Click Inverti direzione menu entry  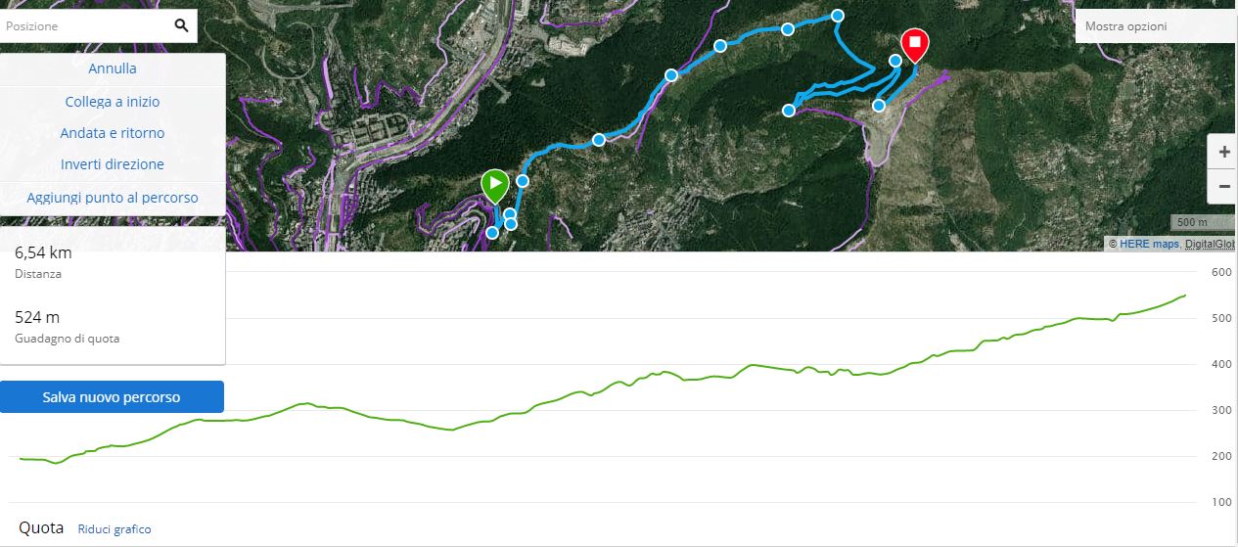tap(113, 164)
